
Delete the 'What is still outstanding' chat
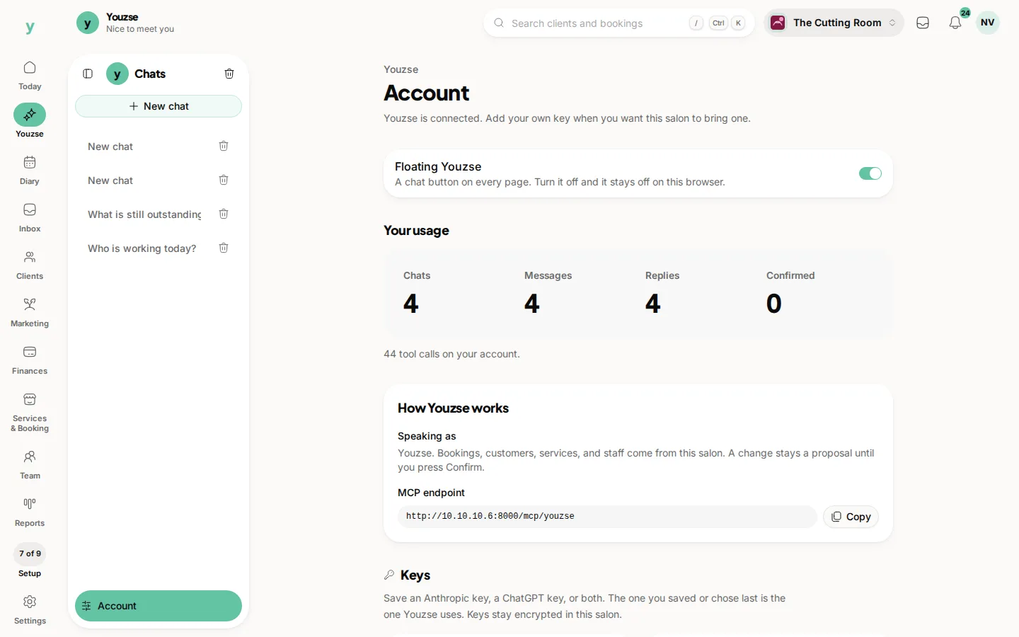[x=224, y=214]
